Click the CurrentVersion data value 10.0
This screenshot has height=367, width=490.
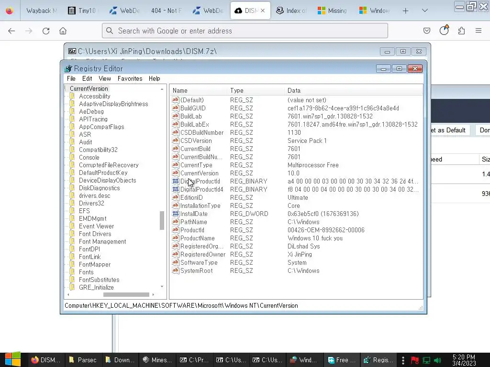click(x=293, y=173)
